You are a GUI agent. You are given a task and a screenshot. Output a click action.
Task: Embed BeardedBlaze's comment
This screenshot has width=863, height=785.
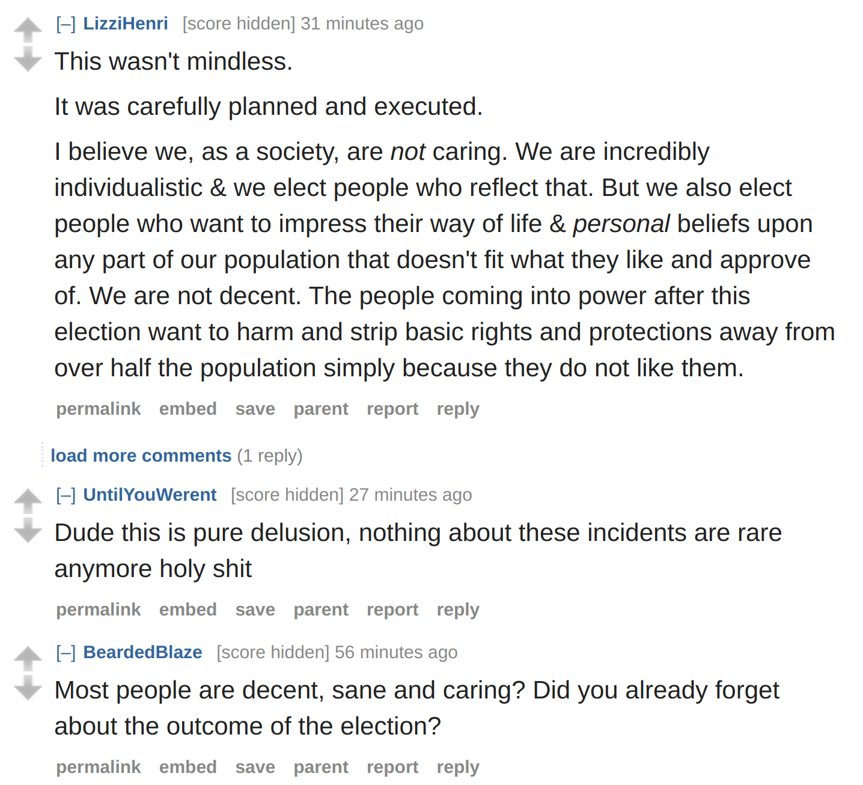(188, 768)
